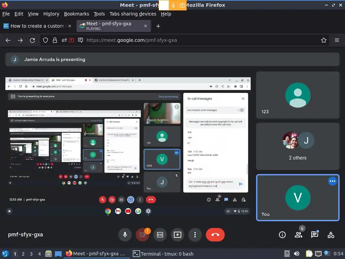Bookmark this page with star icon

(x=323, y=40)
